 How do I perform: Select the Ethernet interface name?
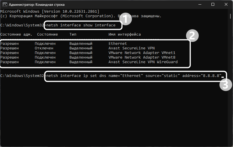click(x=118, y=44)
